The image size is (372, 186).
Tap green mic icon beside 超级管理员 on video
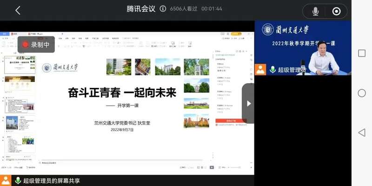coord(273,70)
